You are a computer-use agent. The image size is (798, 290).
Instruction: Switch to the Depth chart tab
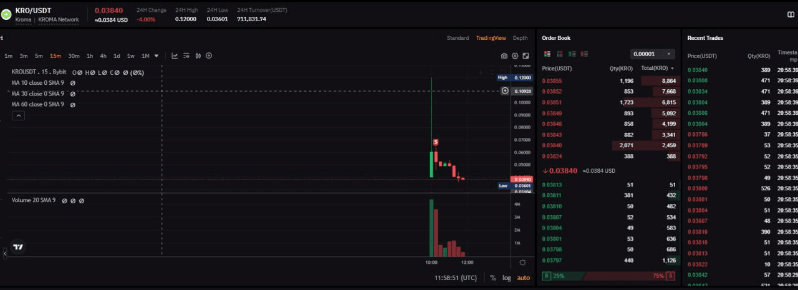click(x=520, y=38)
